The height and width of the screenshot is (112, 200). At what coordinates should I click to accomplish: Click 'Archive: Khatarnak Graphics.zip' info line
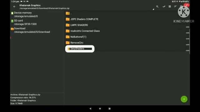tap(25, 95)
